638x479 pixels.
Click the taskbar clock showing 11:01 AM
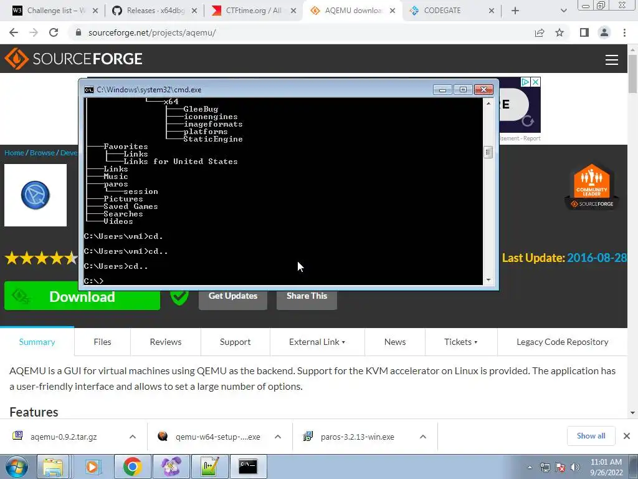click(606, 467)
